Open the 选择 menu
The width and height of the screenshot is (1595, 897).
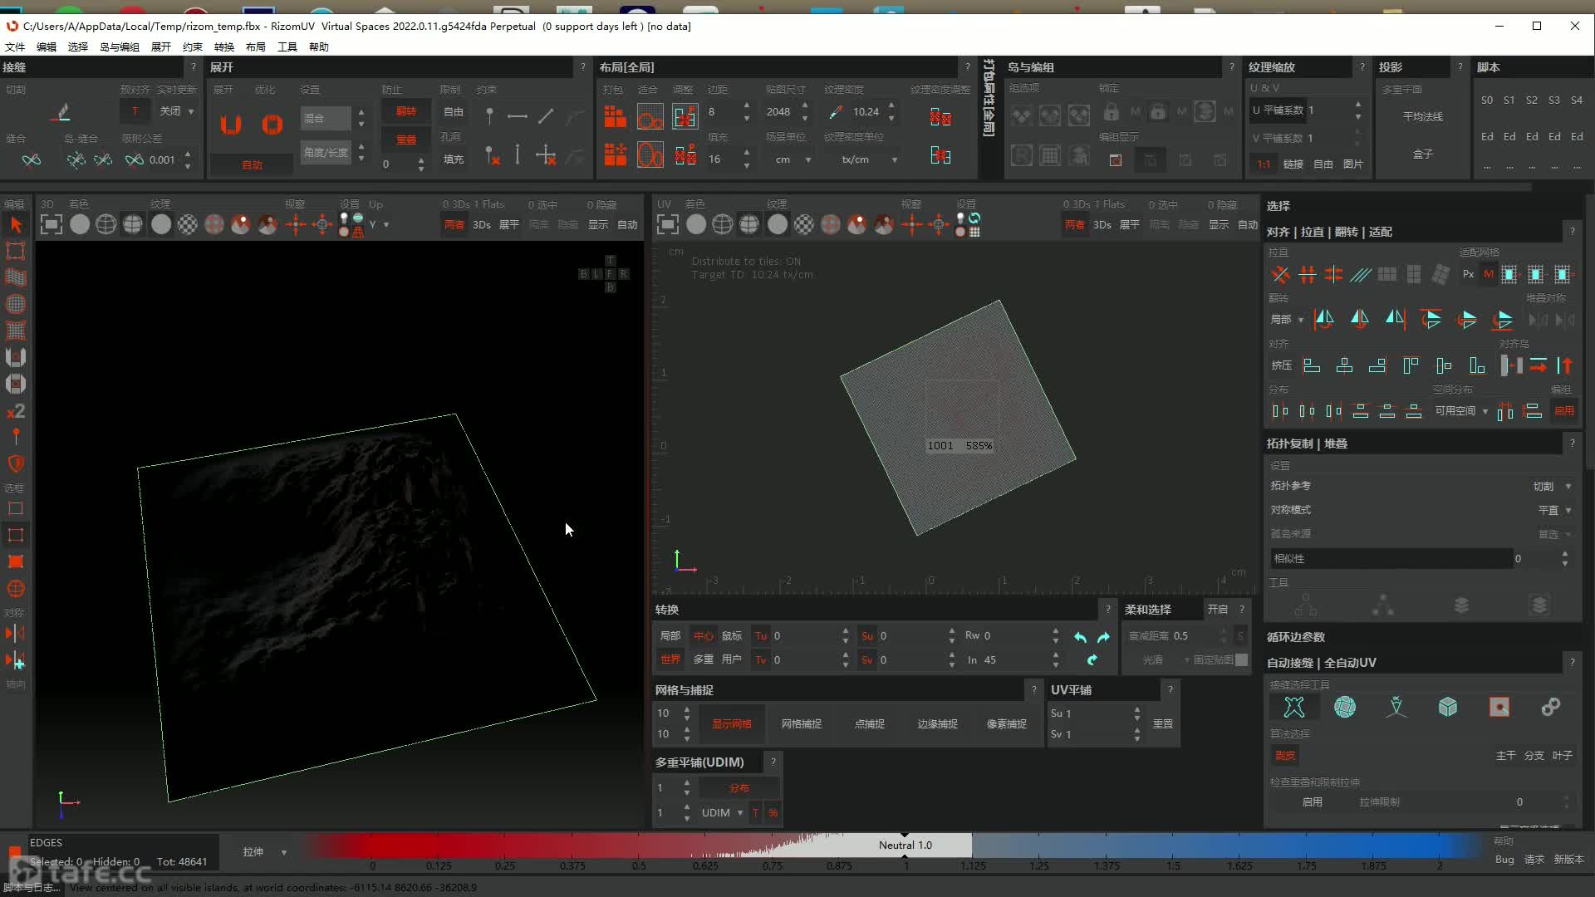click(x=78, y=47)
